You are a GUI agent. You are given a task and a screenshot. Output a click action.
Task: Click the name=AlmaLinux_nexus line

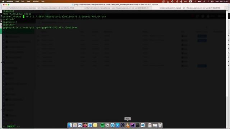[17, 14]
